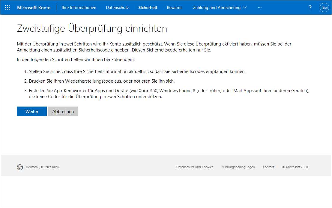Click the help question mark icon
This screenshot has width=332, height=208.
[310, 7]
